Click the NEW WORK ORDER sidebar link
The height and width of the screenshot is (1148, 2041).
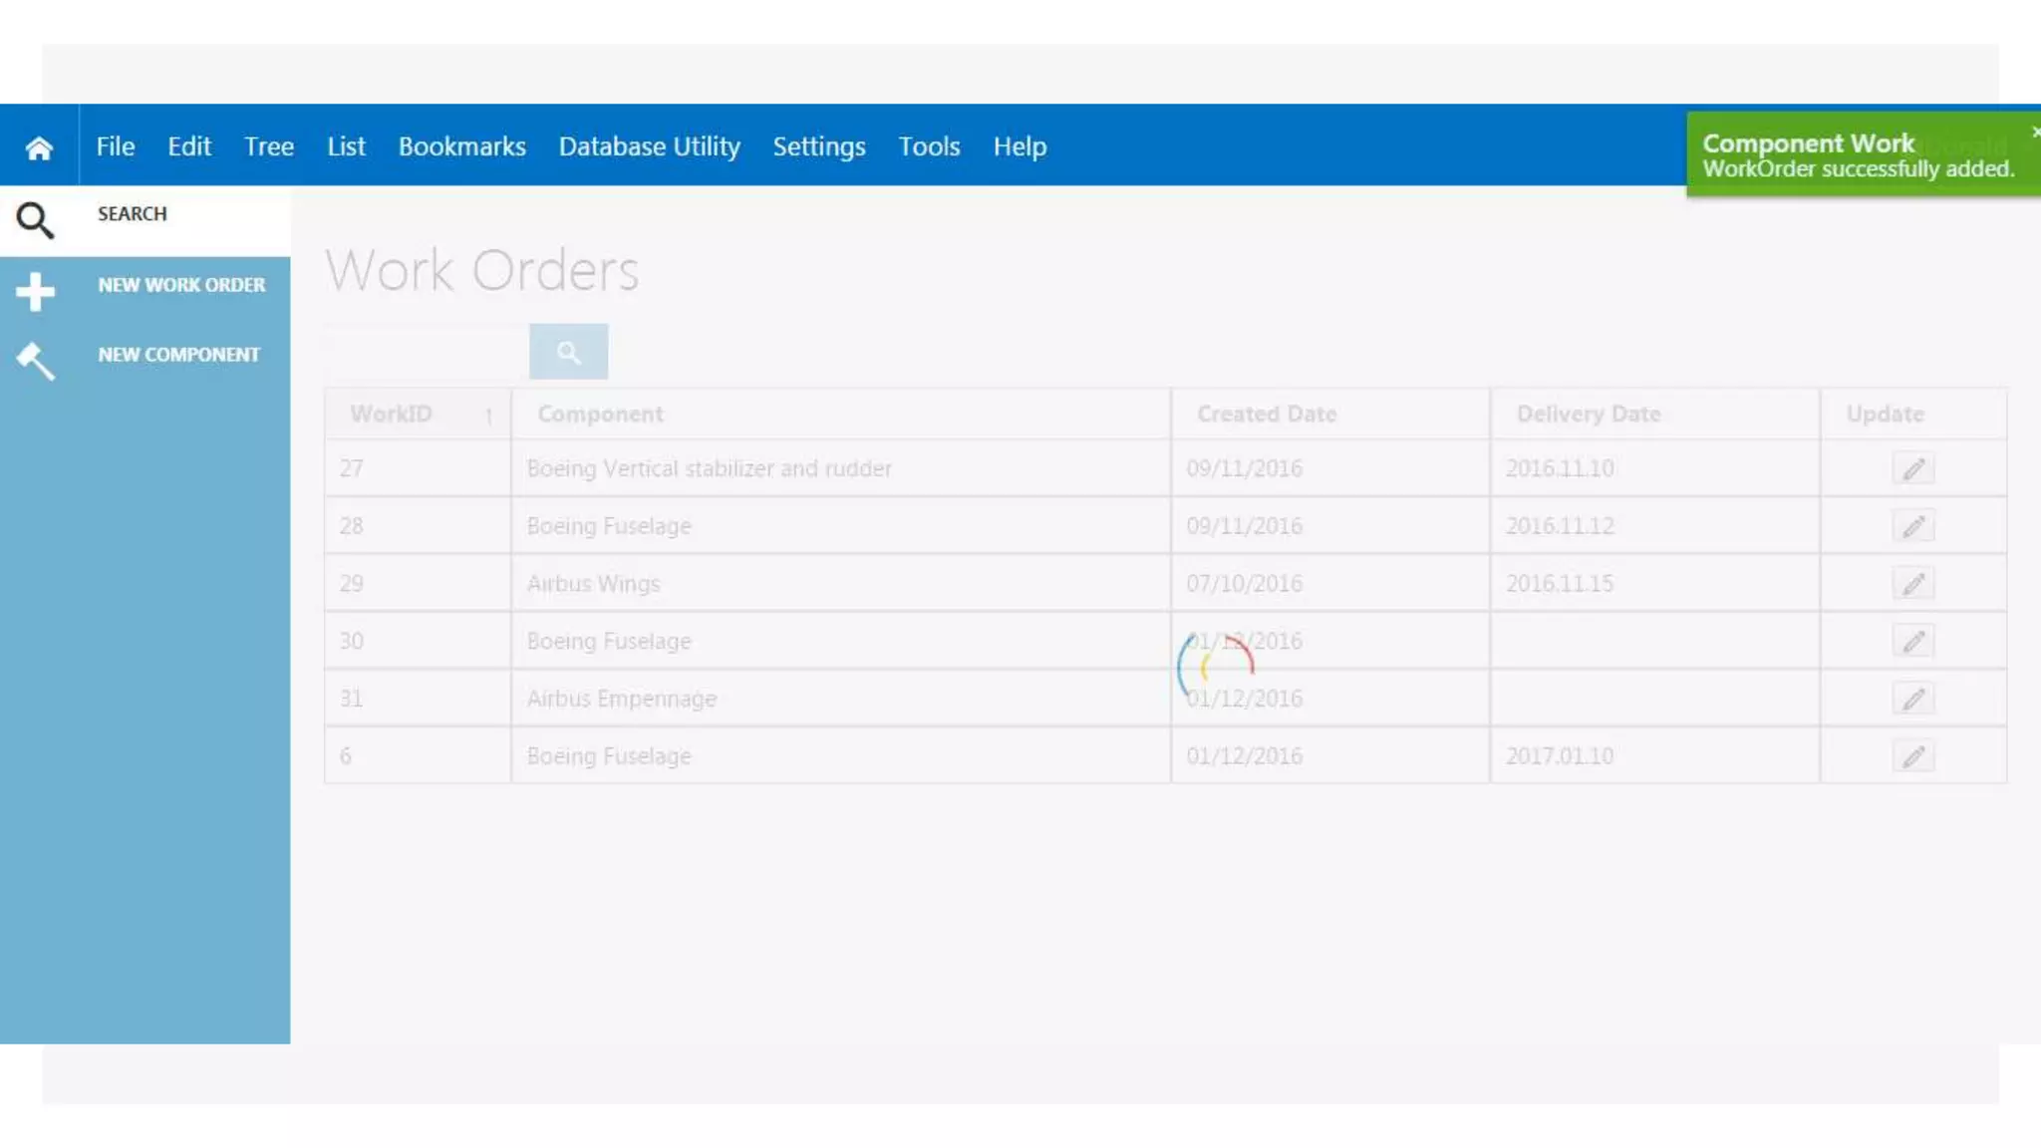tap(181, 285)
